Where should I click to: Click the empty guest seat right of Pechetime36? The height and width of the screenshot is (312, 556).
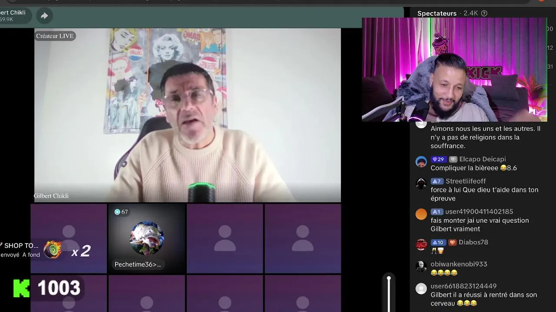pyautogui.click(x=225, y=239)
